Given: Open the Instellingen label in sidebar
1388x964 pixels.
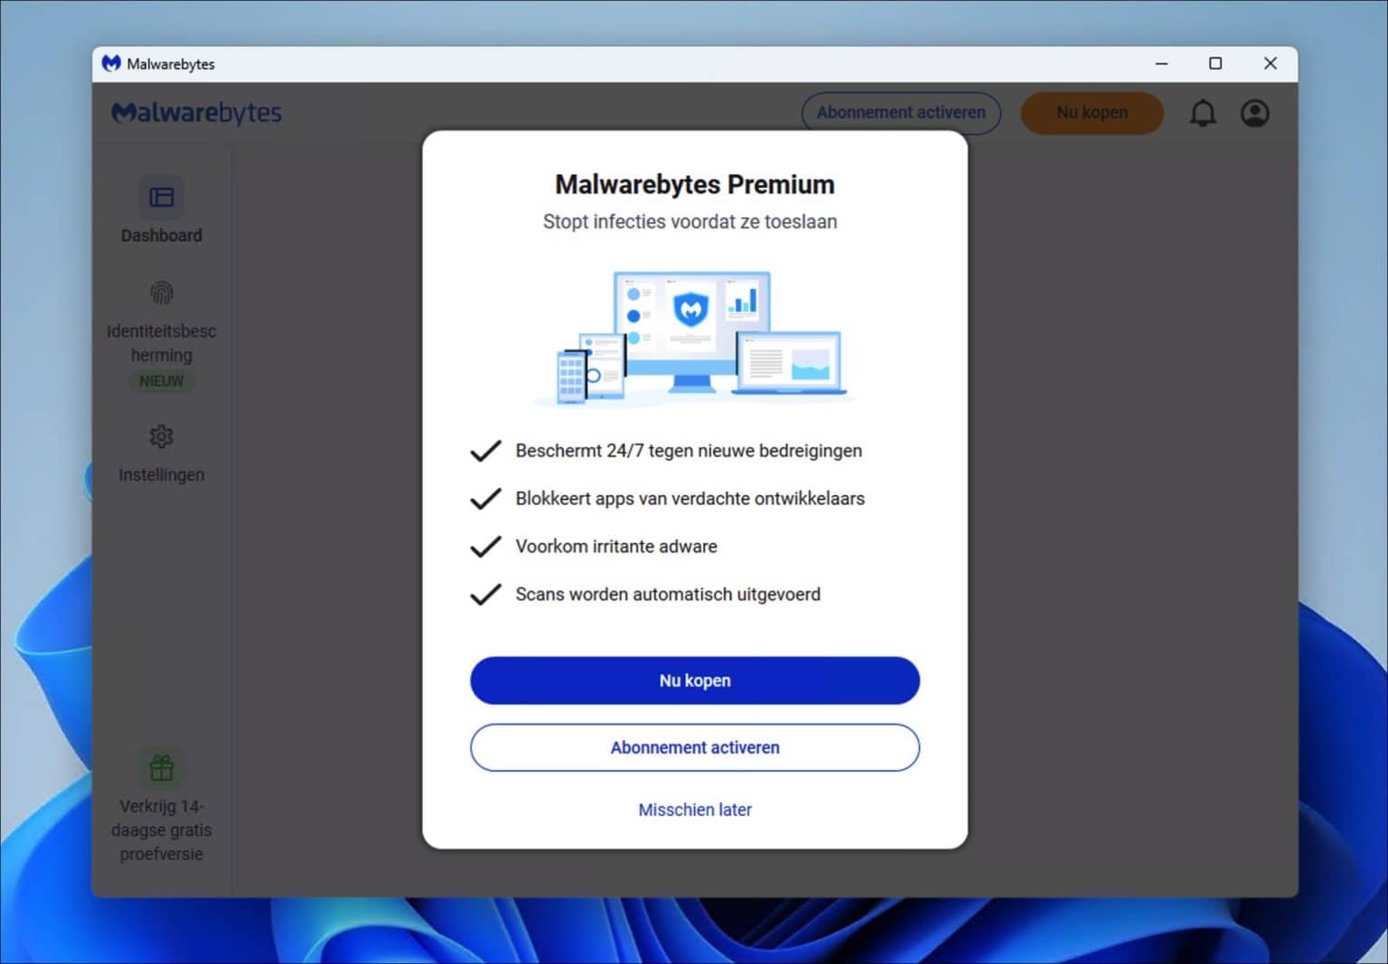Looking at the screenshot, I should 161,474.
